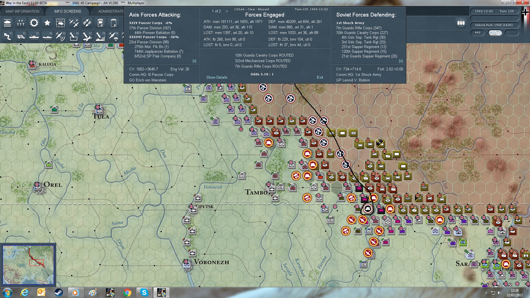The image size is (530, 298).
Task: Click 744th Jagdpanzer Battalion entry
Action: pos(159,51)
